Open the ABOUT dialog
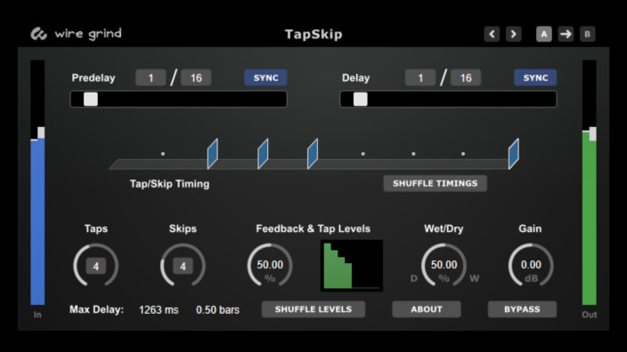The width and height of the screenshot is (627, 352). pyautogui.click(x=427, y=309)
